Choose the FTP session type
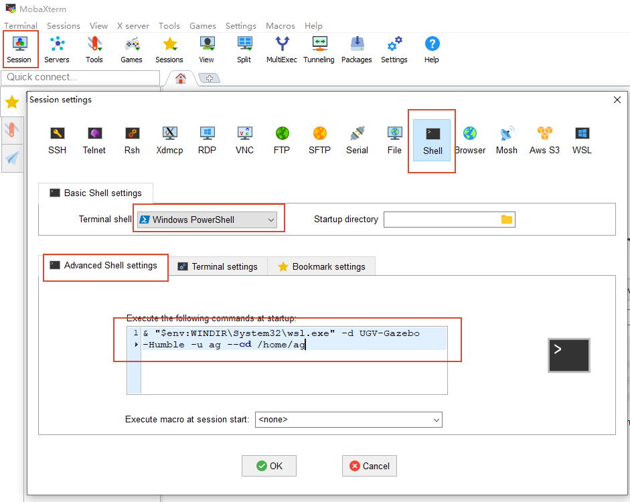Viewport: 630px width, 502px height. coord(282,140)
